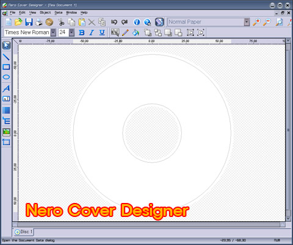Screen dimensions: 293x245
Task: Click the duplicate object icon
Action: pos(102,22)
